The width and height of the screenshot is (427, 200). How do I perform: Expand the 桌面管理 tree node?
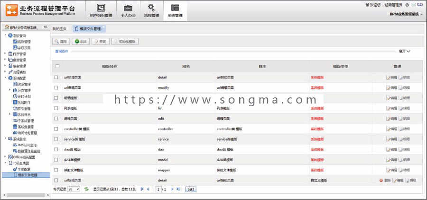pos(5,60)
